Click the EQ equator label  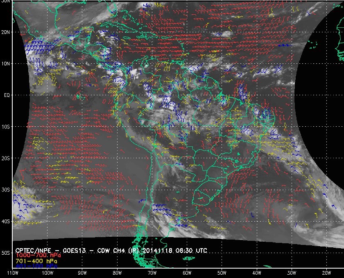(7, 95)
